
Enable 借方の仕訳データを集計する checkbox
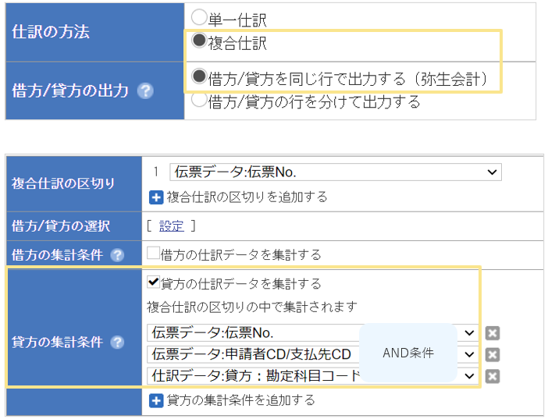click(153, 254)
